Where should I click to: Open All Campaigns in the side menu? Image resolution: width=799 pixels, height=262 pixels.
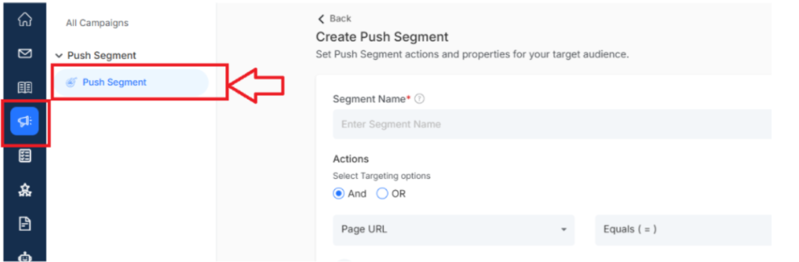(x=97, y=23)
